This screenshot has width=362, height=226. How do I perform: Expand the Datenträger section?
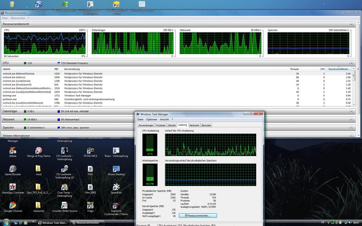[x=351, y=112]
